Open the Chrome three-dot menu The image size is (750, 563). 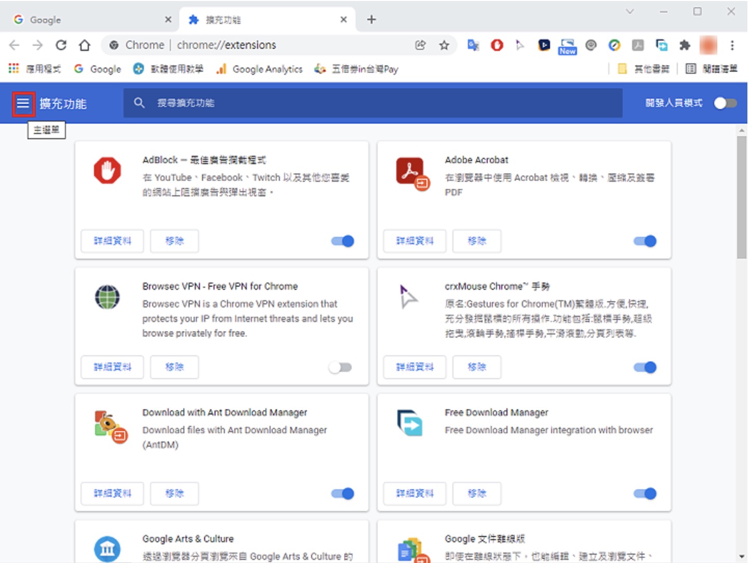pyautogui.click(x=732, y=45)
